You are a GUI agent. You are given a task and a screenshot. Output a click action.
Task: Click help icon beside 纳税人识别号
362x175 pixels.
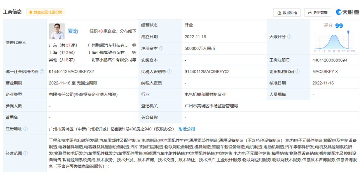pyautogui.click(x=170, y=71)
